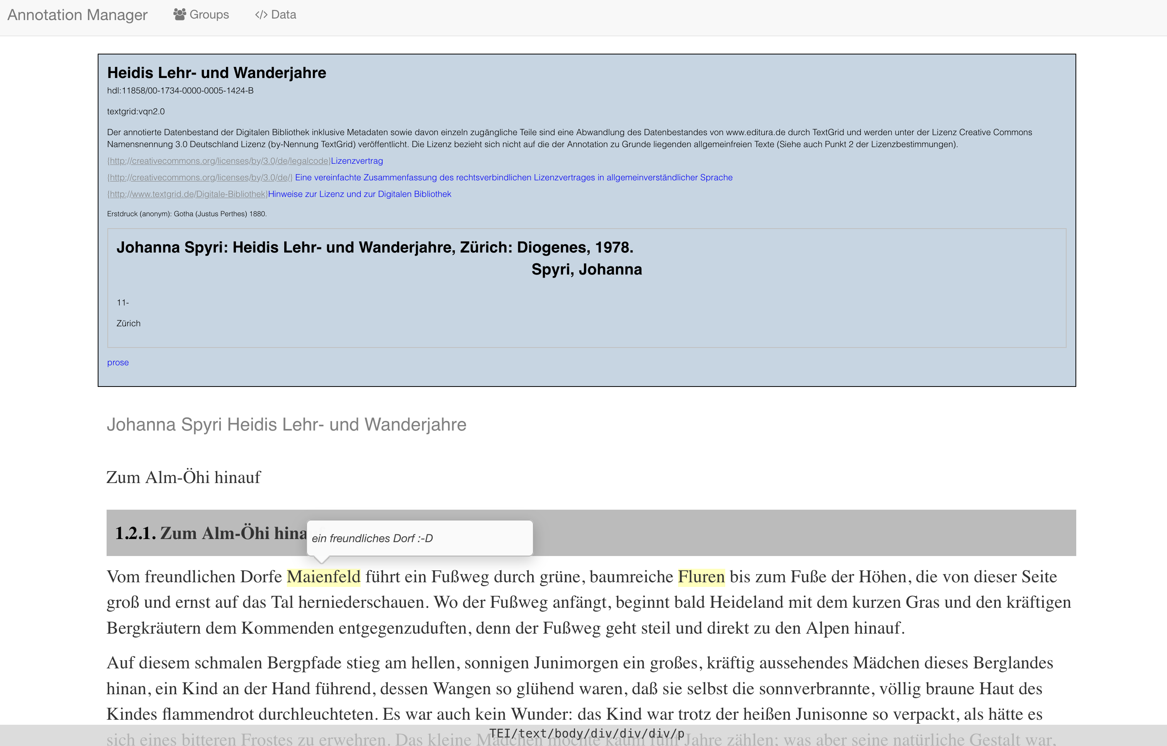Click the highlighted word Maienfeld
This screenshot has height=746, width=1167.
[323, 577]
